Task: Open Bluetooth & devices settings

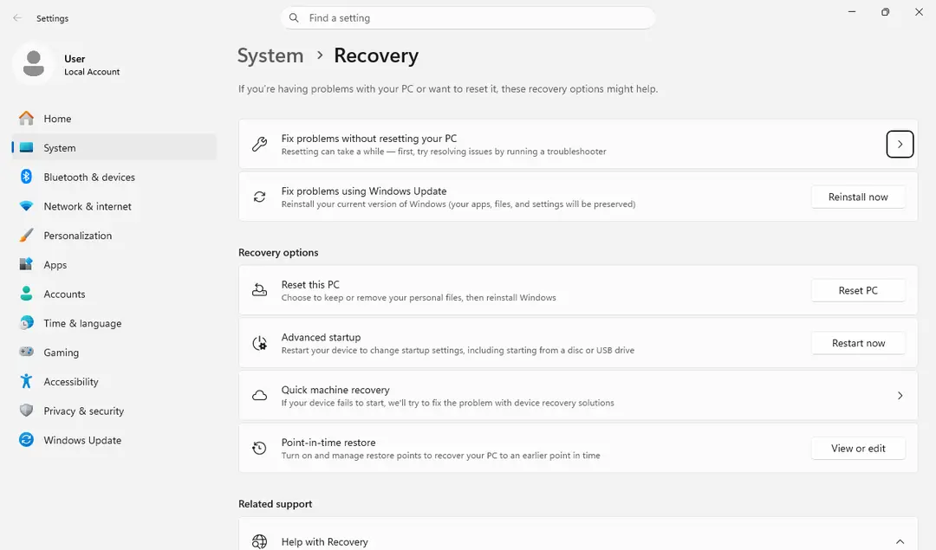Action: pyautogui.click(x=114, y=177)
